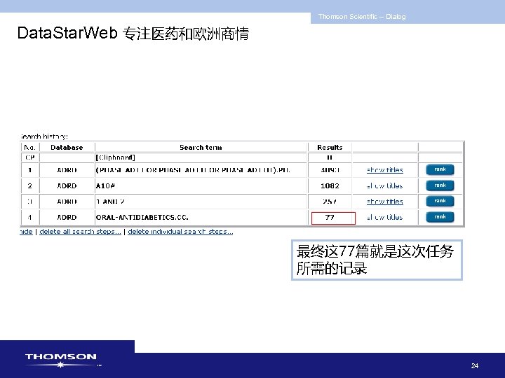
Task: Click ADRD database cell in row 2
Action: pyautogui.click(x=67, y=185)
